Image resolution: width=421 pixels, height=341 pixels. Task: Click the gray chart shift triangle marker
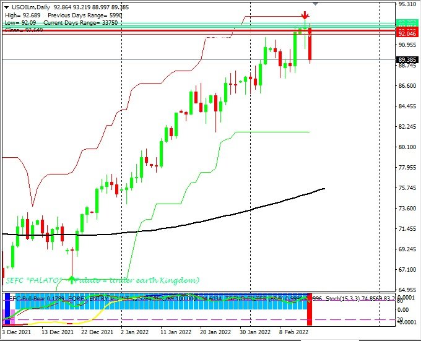point(316,4)
